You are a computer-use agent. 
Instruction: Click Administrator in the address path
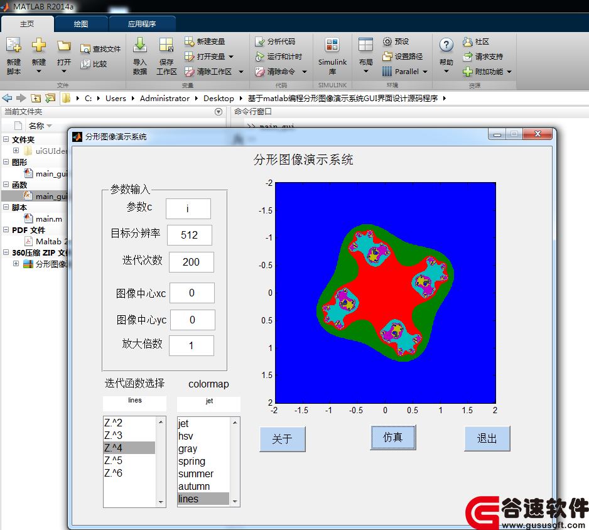[165, 99]
